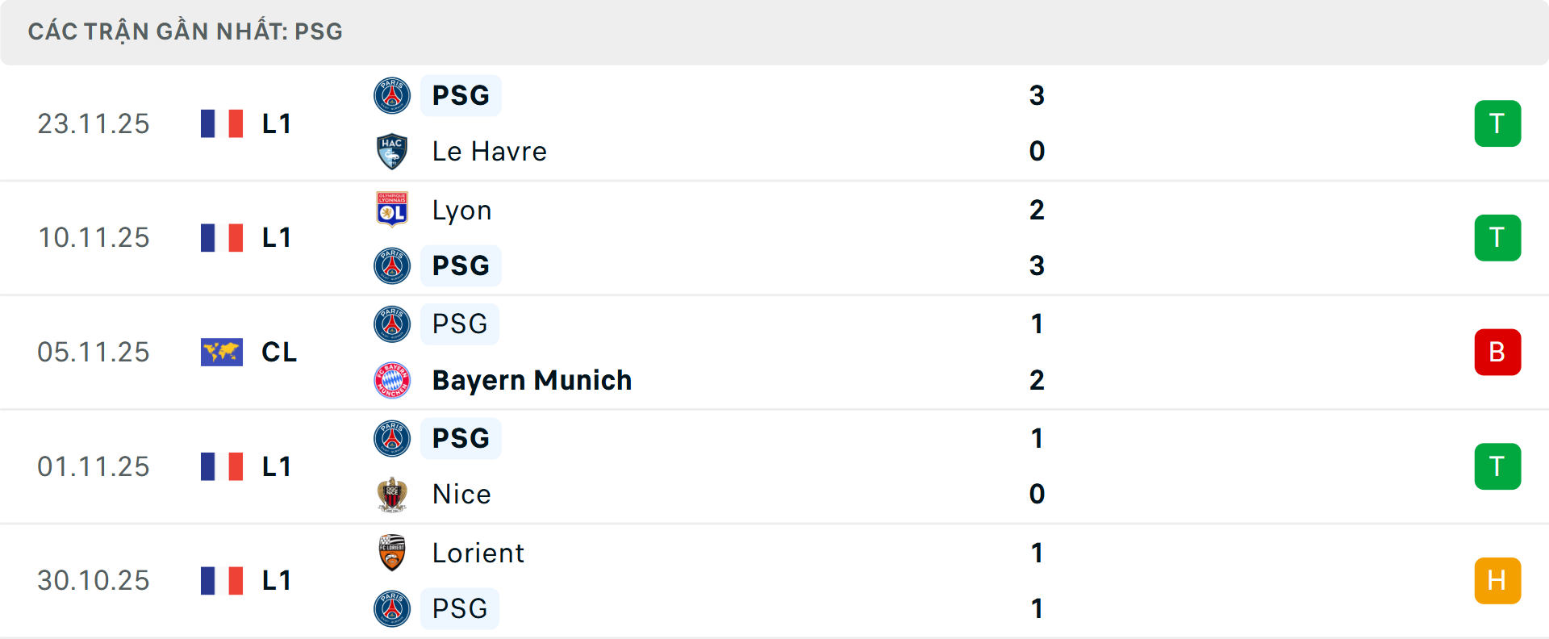
Task: Open the Lorient team name link
Action: pyautogui.click(x=478, y=553)
